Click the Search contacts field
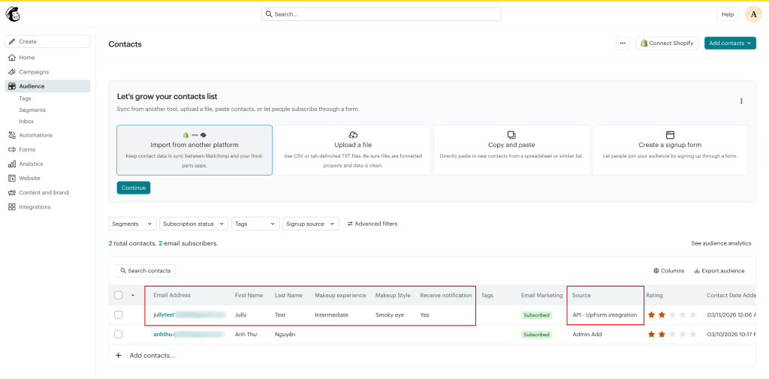This screenshot has width=769, height=379. click(x=145, y=271)
